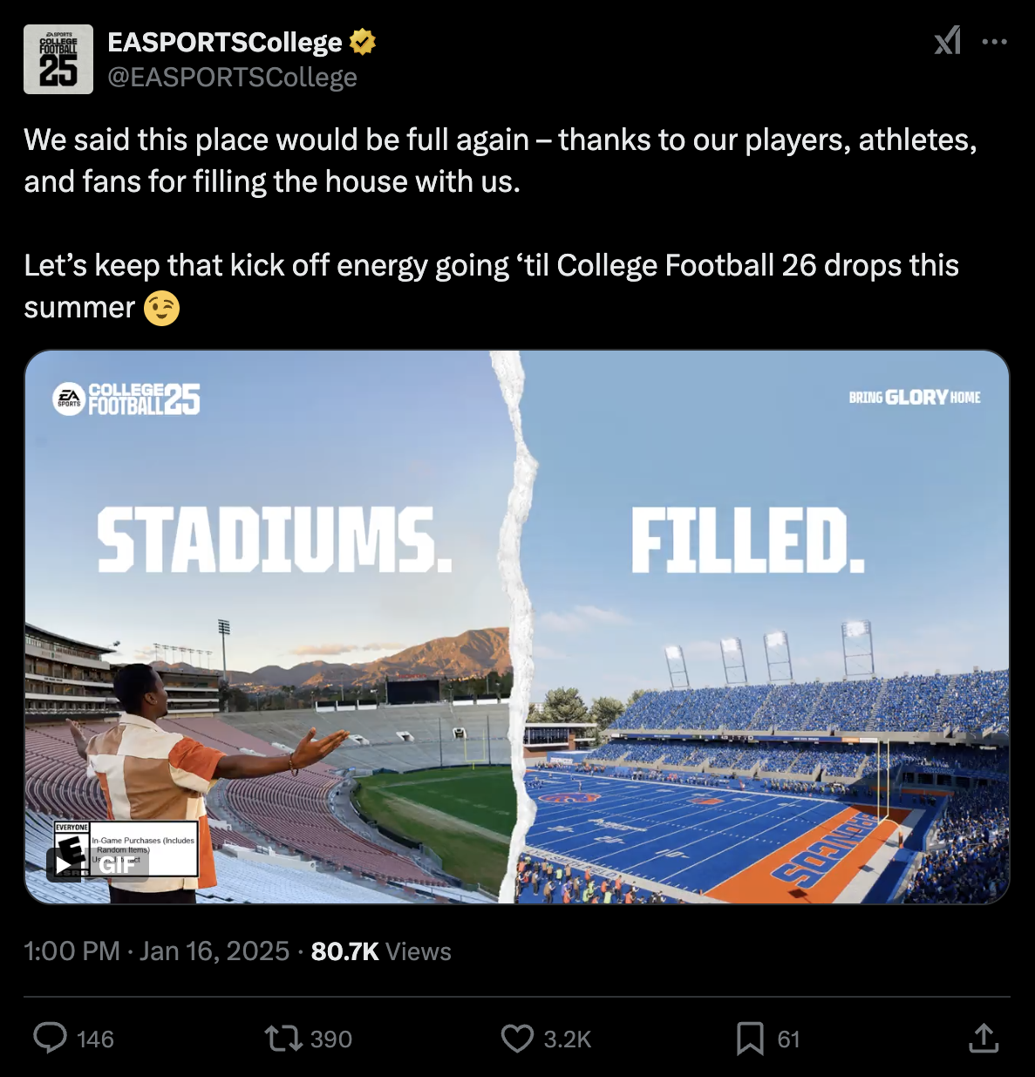1035x1077 pixels.
Task: Click the winking emoji in the tweet text
Action: 161,308
